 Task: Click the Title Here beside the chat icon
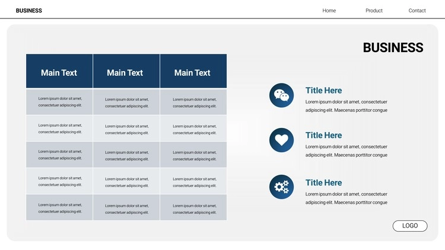coord(323,91)
